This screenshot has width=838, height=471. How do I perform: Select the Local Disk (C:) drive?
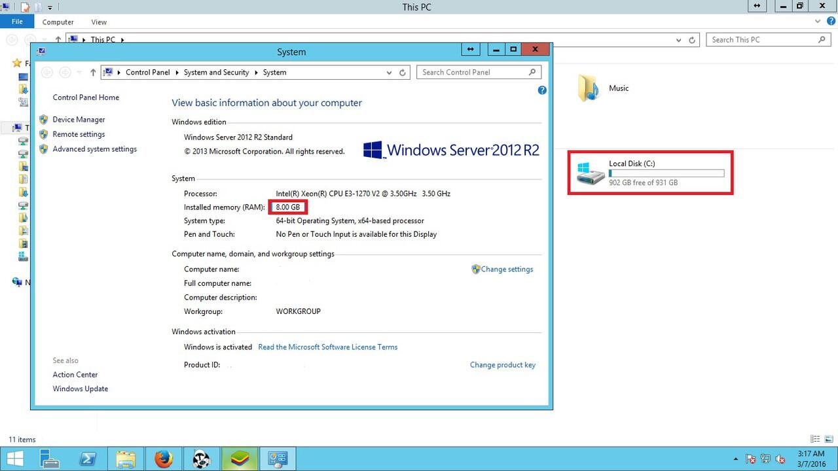pos(650,173)
